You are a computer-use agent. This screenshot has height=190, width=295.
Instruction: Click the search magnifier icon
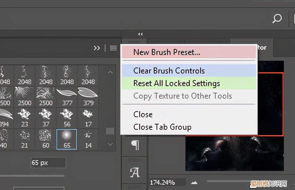(277, 19)
